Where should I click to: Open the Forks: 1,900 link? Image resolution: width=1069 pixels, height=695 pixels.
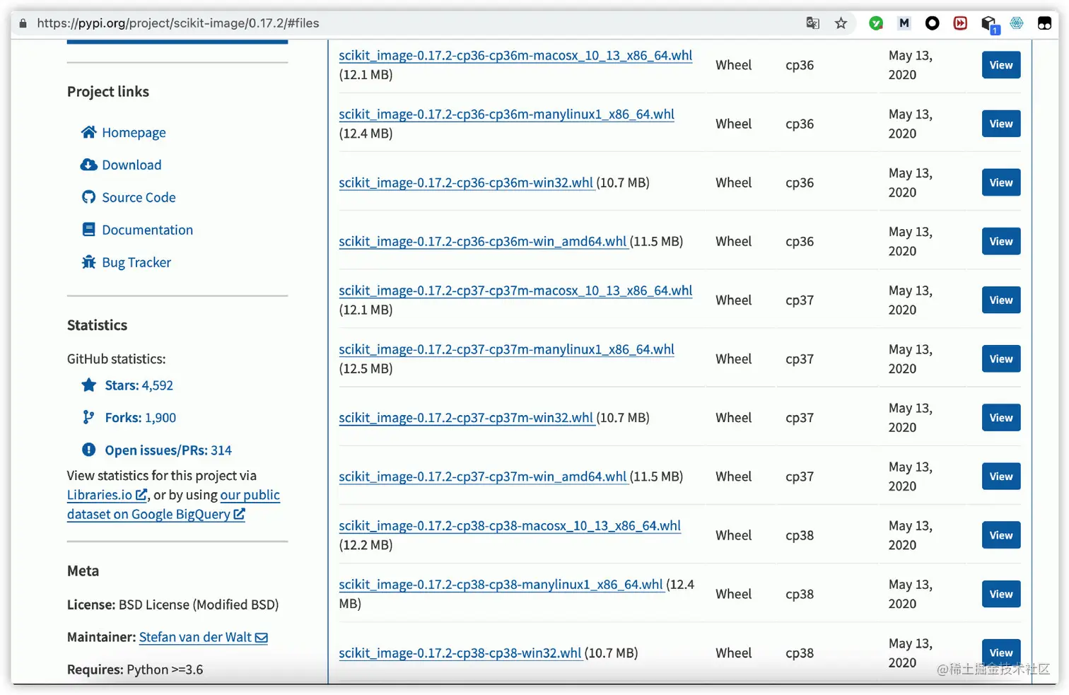(141, 418)
